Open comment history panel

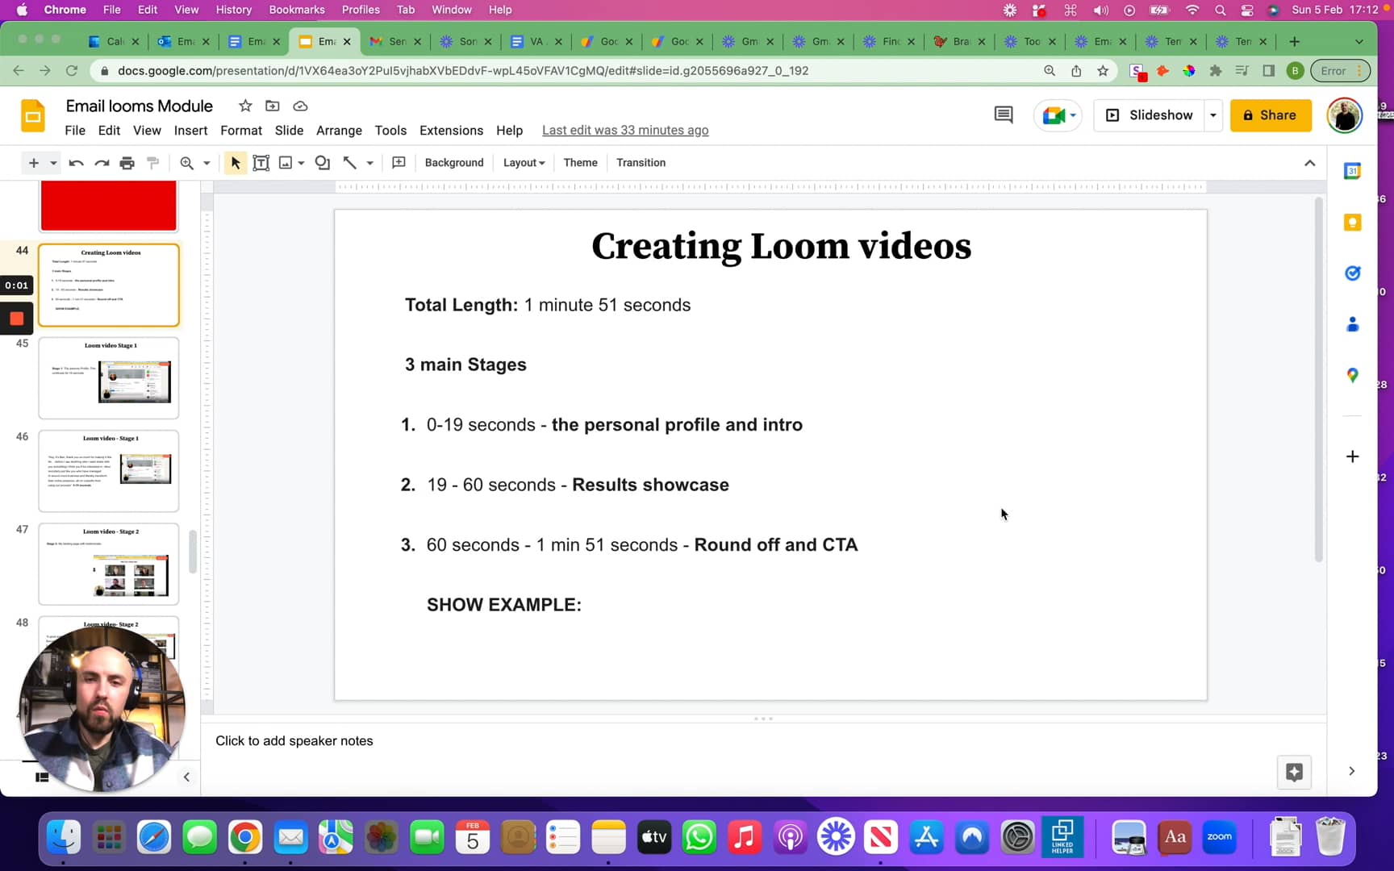(1003, 115)
